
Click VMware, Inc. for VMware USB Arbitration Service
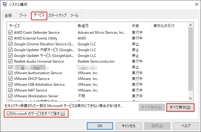pyautogui.click(x=88, y=85)
